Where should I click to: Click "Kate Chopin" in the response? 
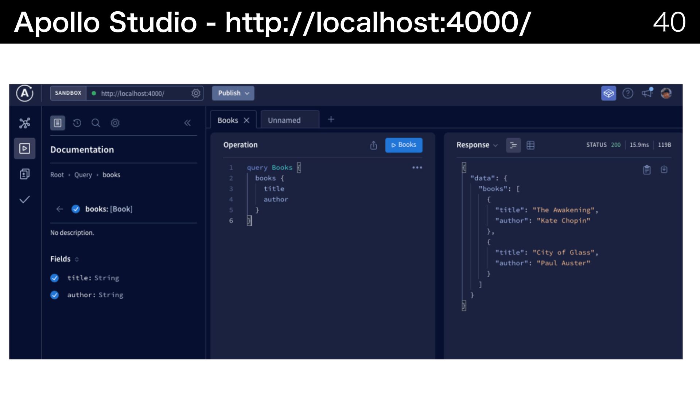563,221
